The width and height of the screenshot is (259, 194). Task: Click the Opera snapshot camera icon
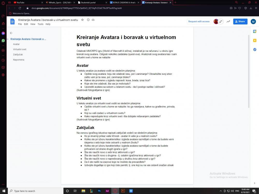click(231, 8)
